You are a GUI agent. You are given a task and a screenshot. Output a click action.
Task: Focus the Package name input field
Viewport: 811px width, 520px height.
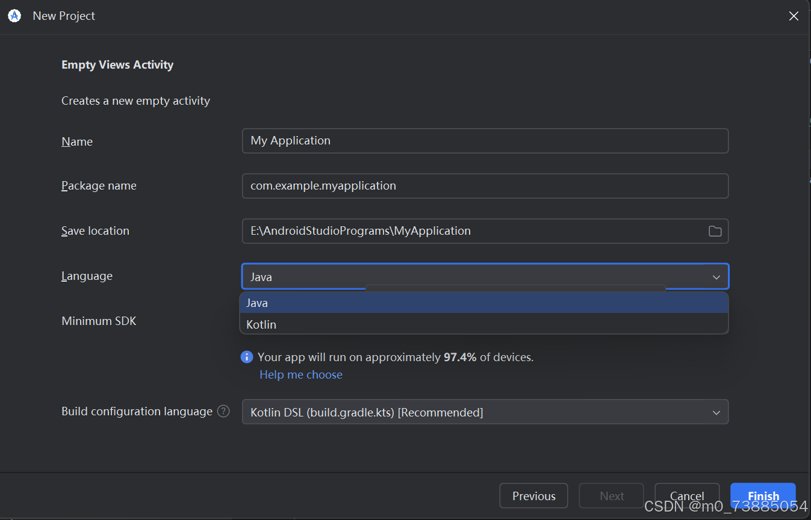pyautogui.click(x=485, y=186)
